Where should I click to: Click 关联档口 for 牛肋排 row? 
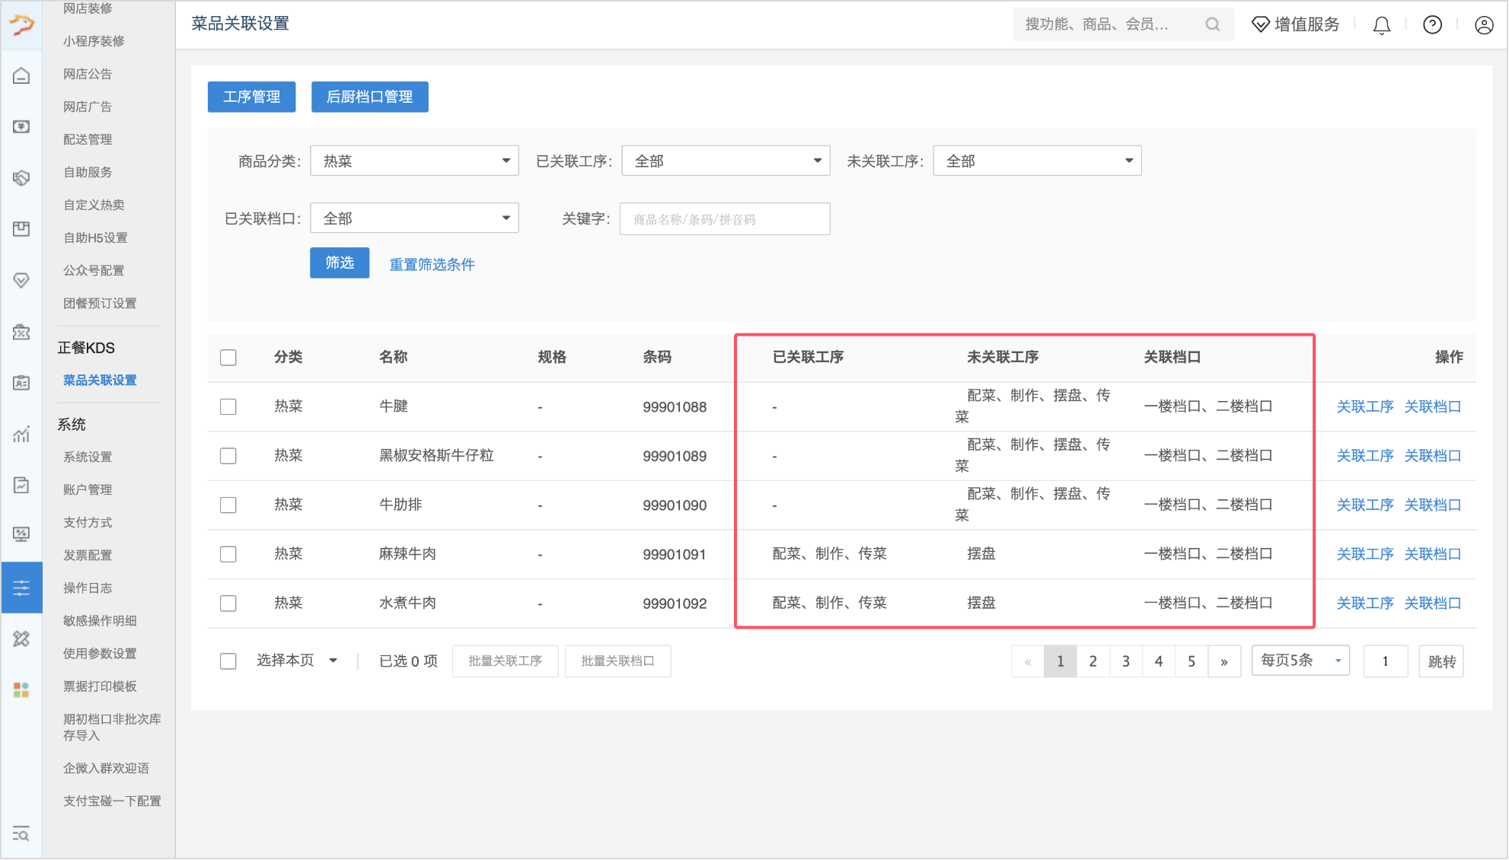pos(1433,505)
